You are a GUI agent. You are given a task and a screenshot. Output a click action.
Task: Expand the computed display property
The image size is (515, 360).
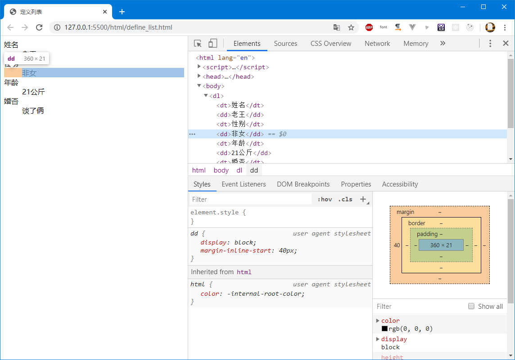pyautogui.click(x=378, y=339)
